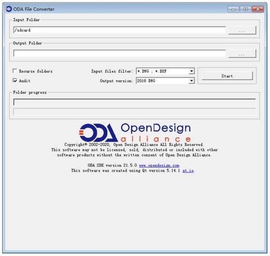This screenshot has width=270, height=256.
Task: Click the Input Folder path field
Action: (119, 30)
